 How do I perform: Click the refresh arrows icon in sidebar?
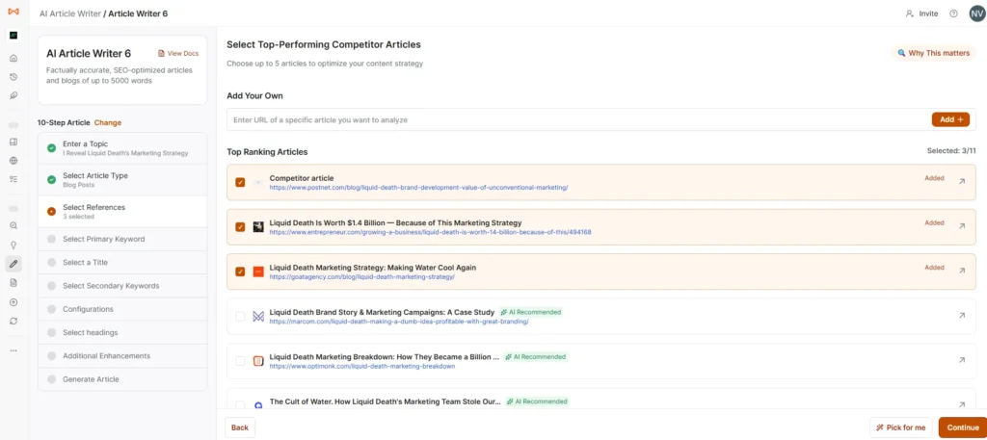13,322
